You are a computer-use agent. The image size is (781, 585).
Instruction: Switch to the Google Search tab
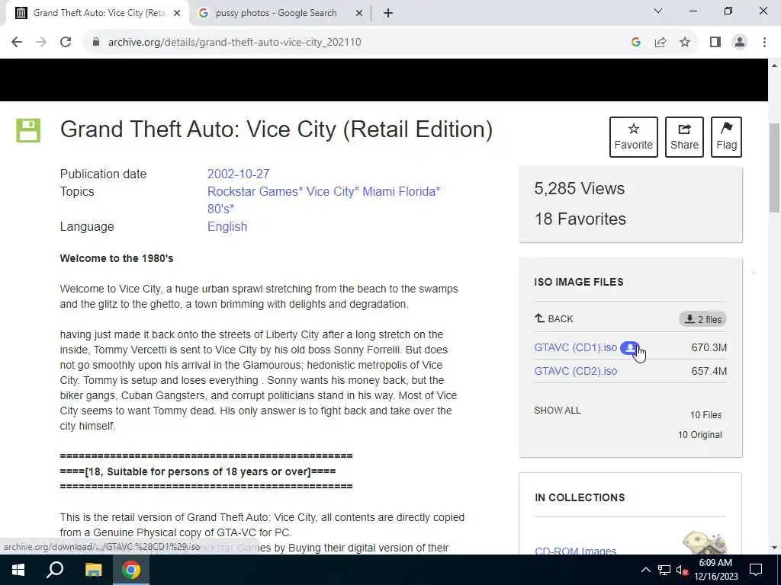coord(276,13)
